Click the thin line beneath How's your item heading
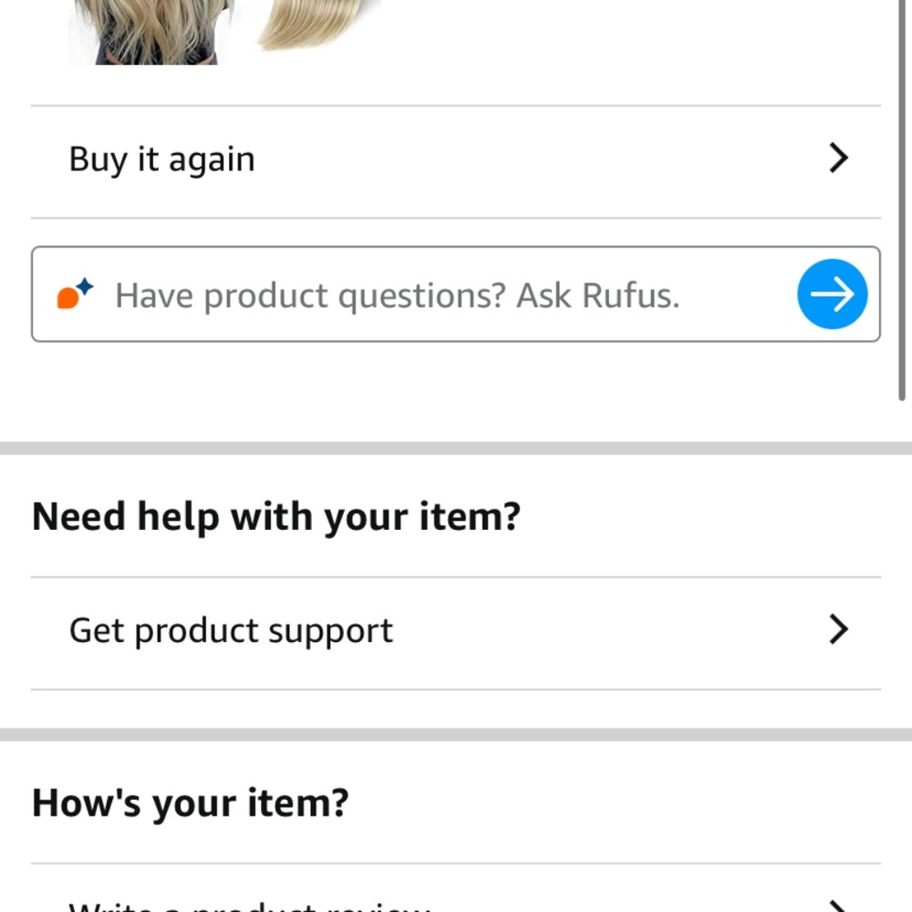This screenshot has width=912, height=912. pyautogui.click(x=456, y=864)
